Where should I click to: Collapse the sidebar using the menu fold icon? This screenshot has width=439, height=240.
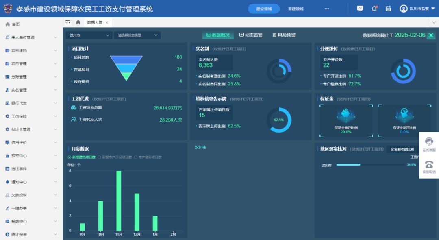[x=68, y=22]
